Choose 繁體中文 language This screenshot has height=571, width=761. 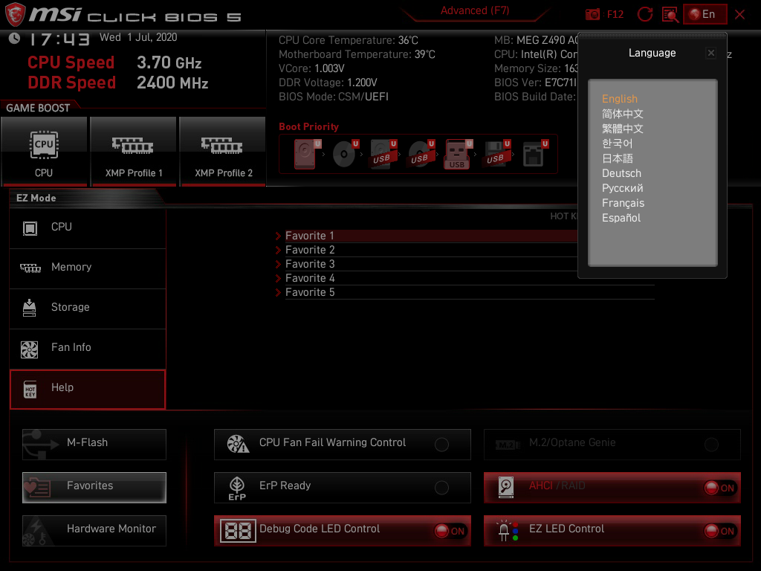click(622, 129)
